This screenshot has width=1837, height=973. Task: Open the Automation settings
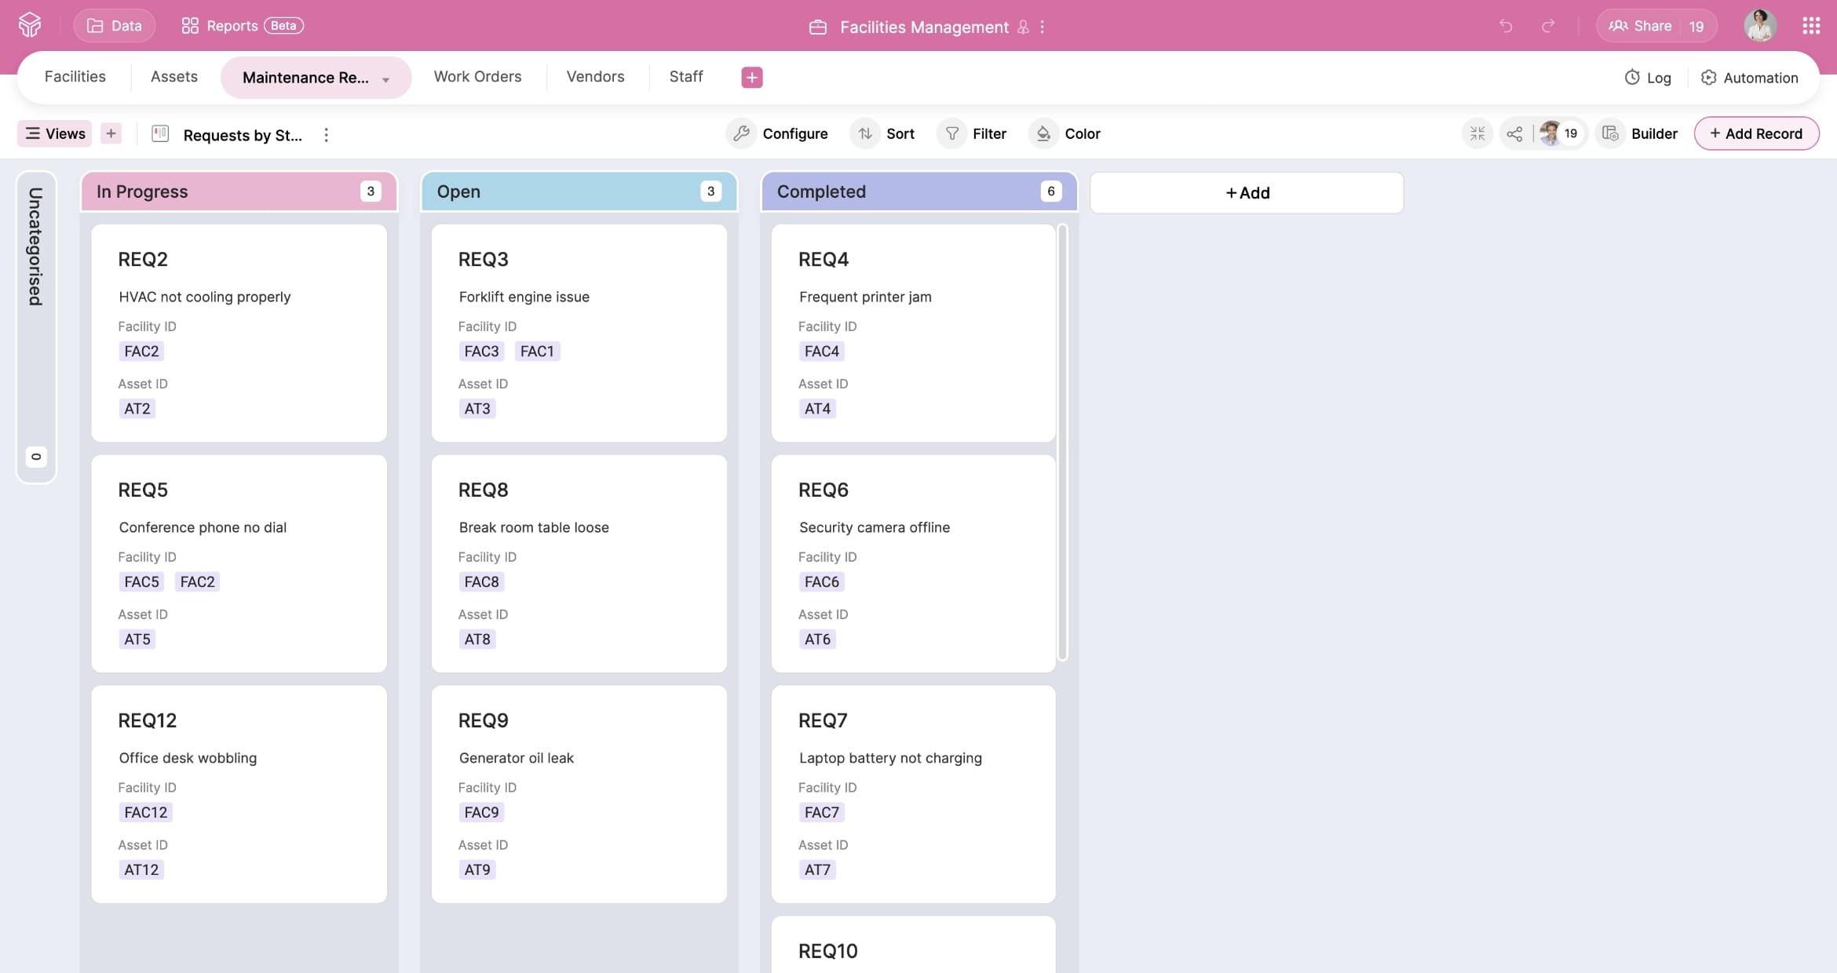click(x=1749, y=77)
